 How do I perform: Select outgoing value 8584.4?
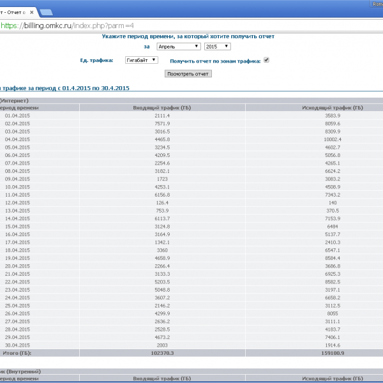click(x=333, y=258)
